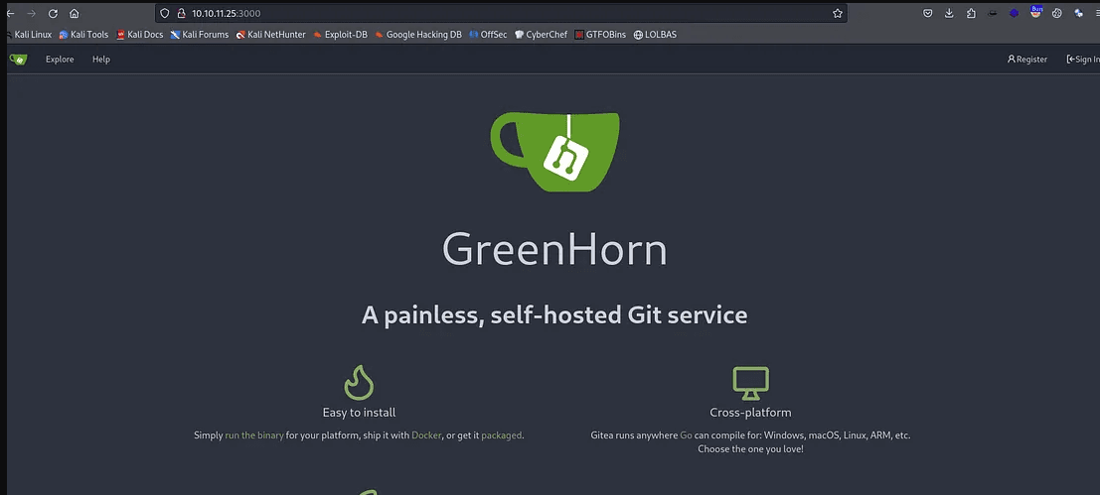Focus the URL address bar

pyautogui.click(x=497, y=14)
